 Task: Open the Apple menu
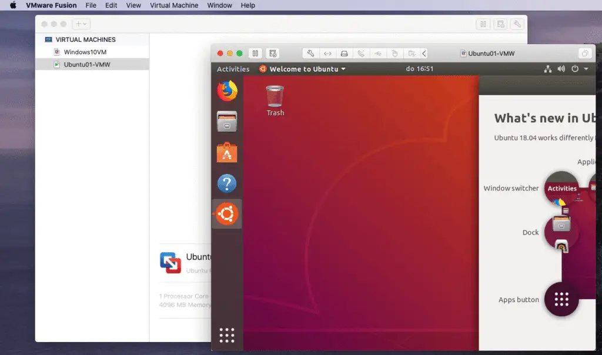click(x=13, y=5)
